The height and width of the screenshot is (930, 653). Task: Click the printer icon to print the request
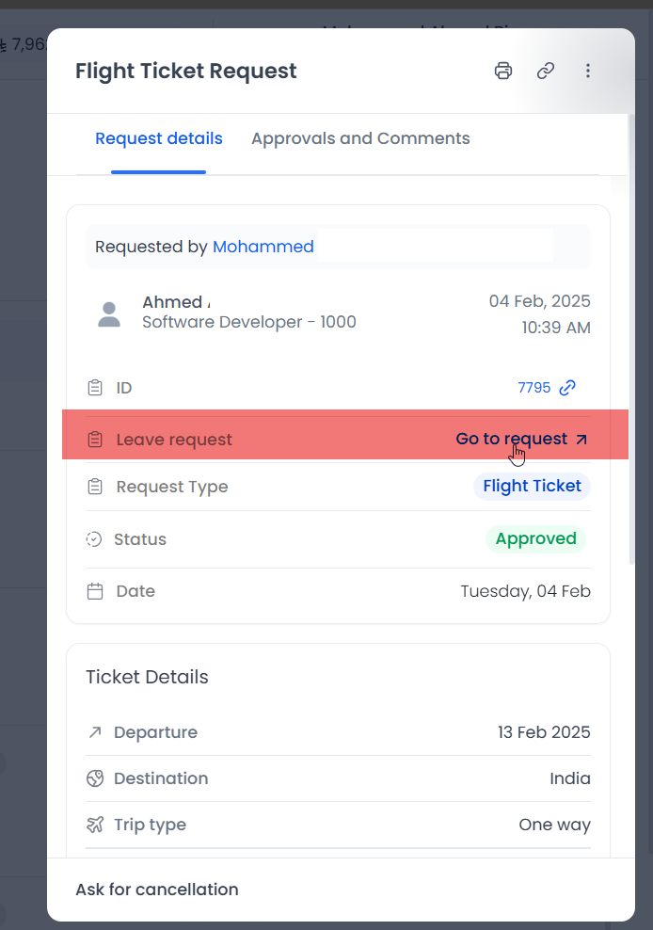pos(503,71)
